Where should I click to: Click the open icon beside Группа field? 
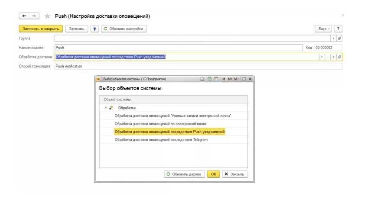pyautogui.click(x=339, y=38)
